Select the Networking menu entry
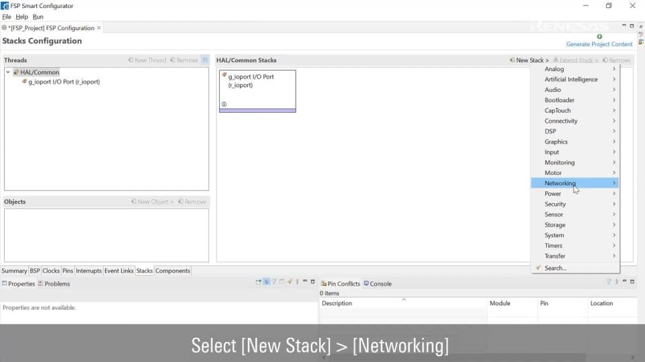The image size is (645, 362). (575, 183)
